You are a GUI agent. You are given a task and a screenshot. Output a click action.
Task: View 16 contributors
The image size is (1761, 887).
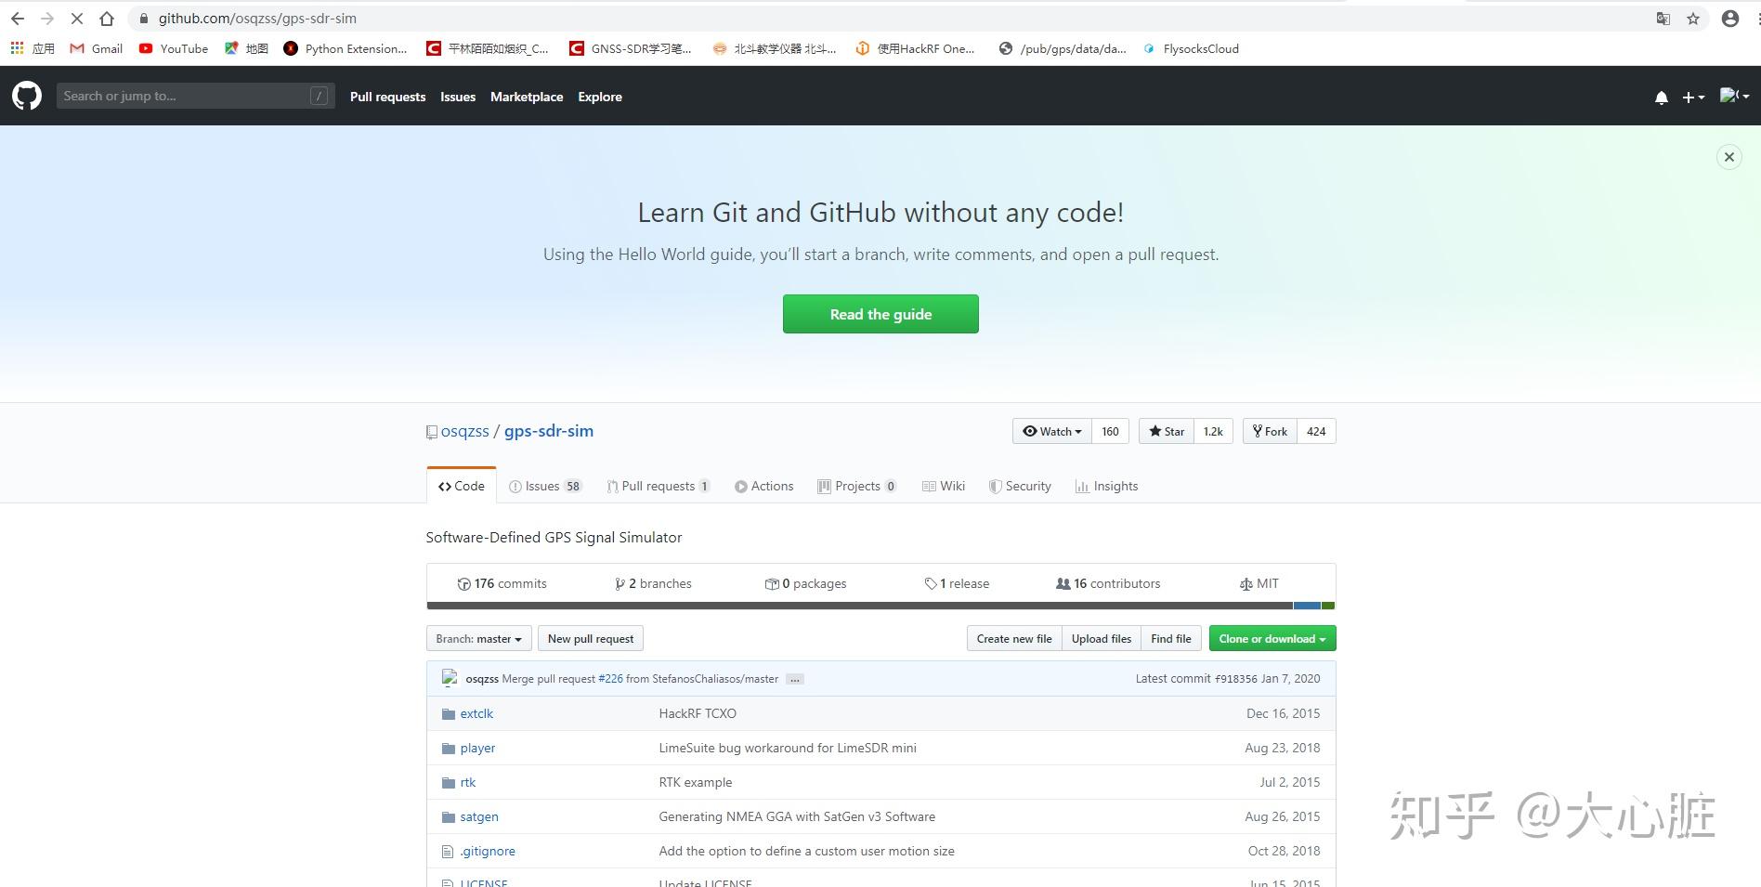1108,583
